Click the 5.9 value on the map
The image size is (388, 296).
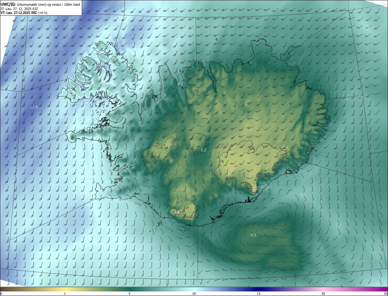point(102,132)
